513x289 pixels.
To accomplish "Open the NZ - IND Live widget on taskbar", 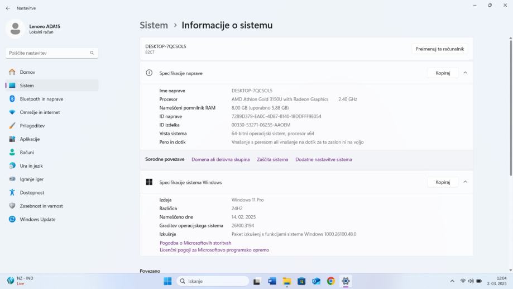I will [20, 281].
